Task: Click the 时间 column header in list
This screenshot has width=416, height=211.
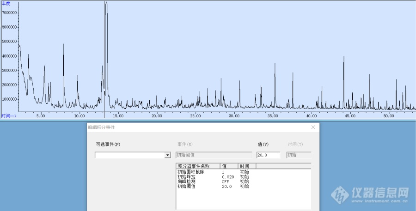Action: pos(247,166)
